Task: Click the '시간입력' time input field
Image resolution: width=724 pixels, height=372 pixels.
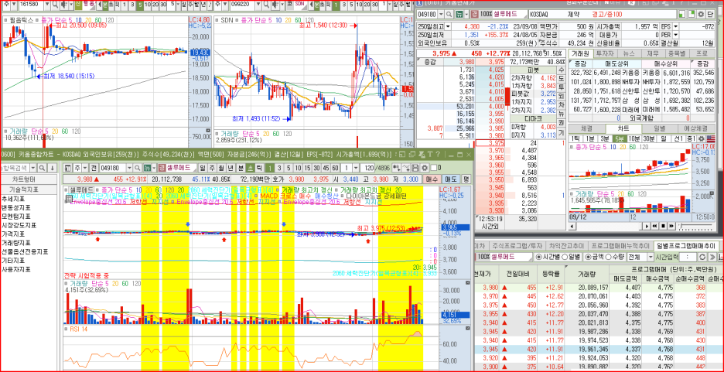Action: click(688, 256)
